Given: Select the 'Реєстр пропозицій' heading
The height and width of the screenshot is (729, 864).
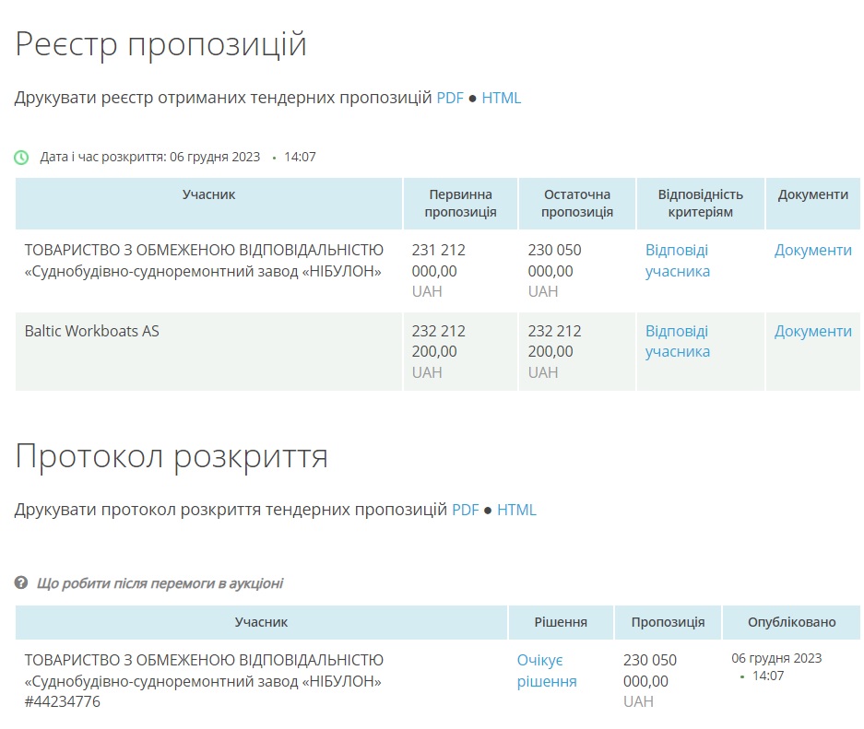Looking at the screenshot, I should (160, 44).
